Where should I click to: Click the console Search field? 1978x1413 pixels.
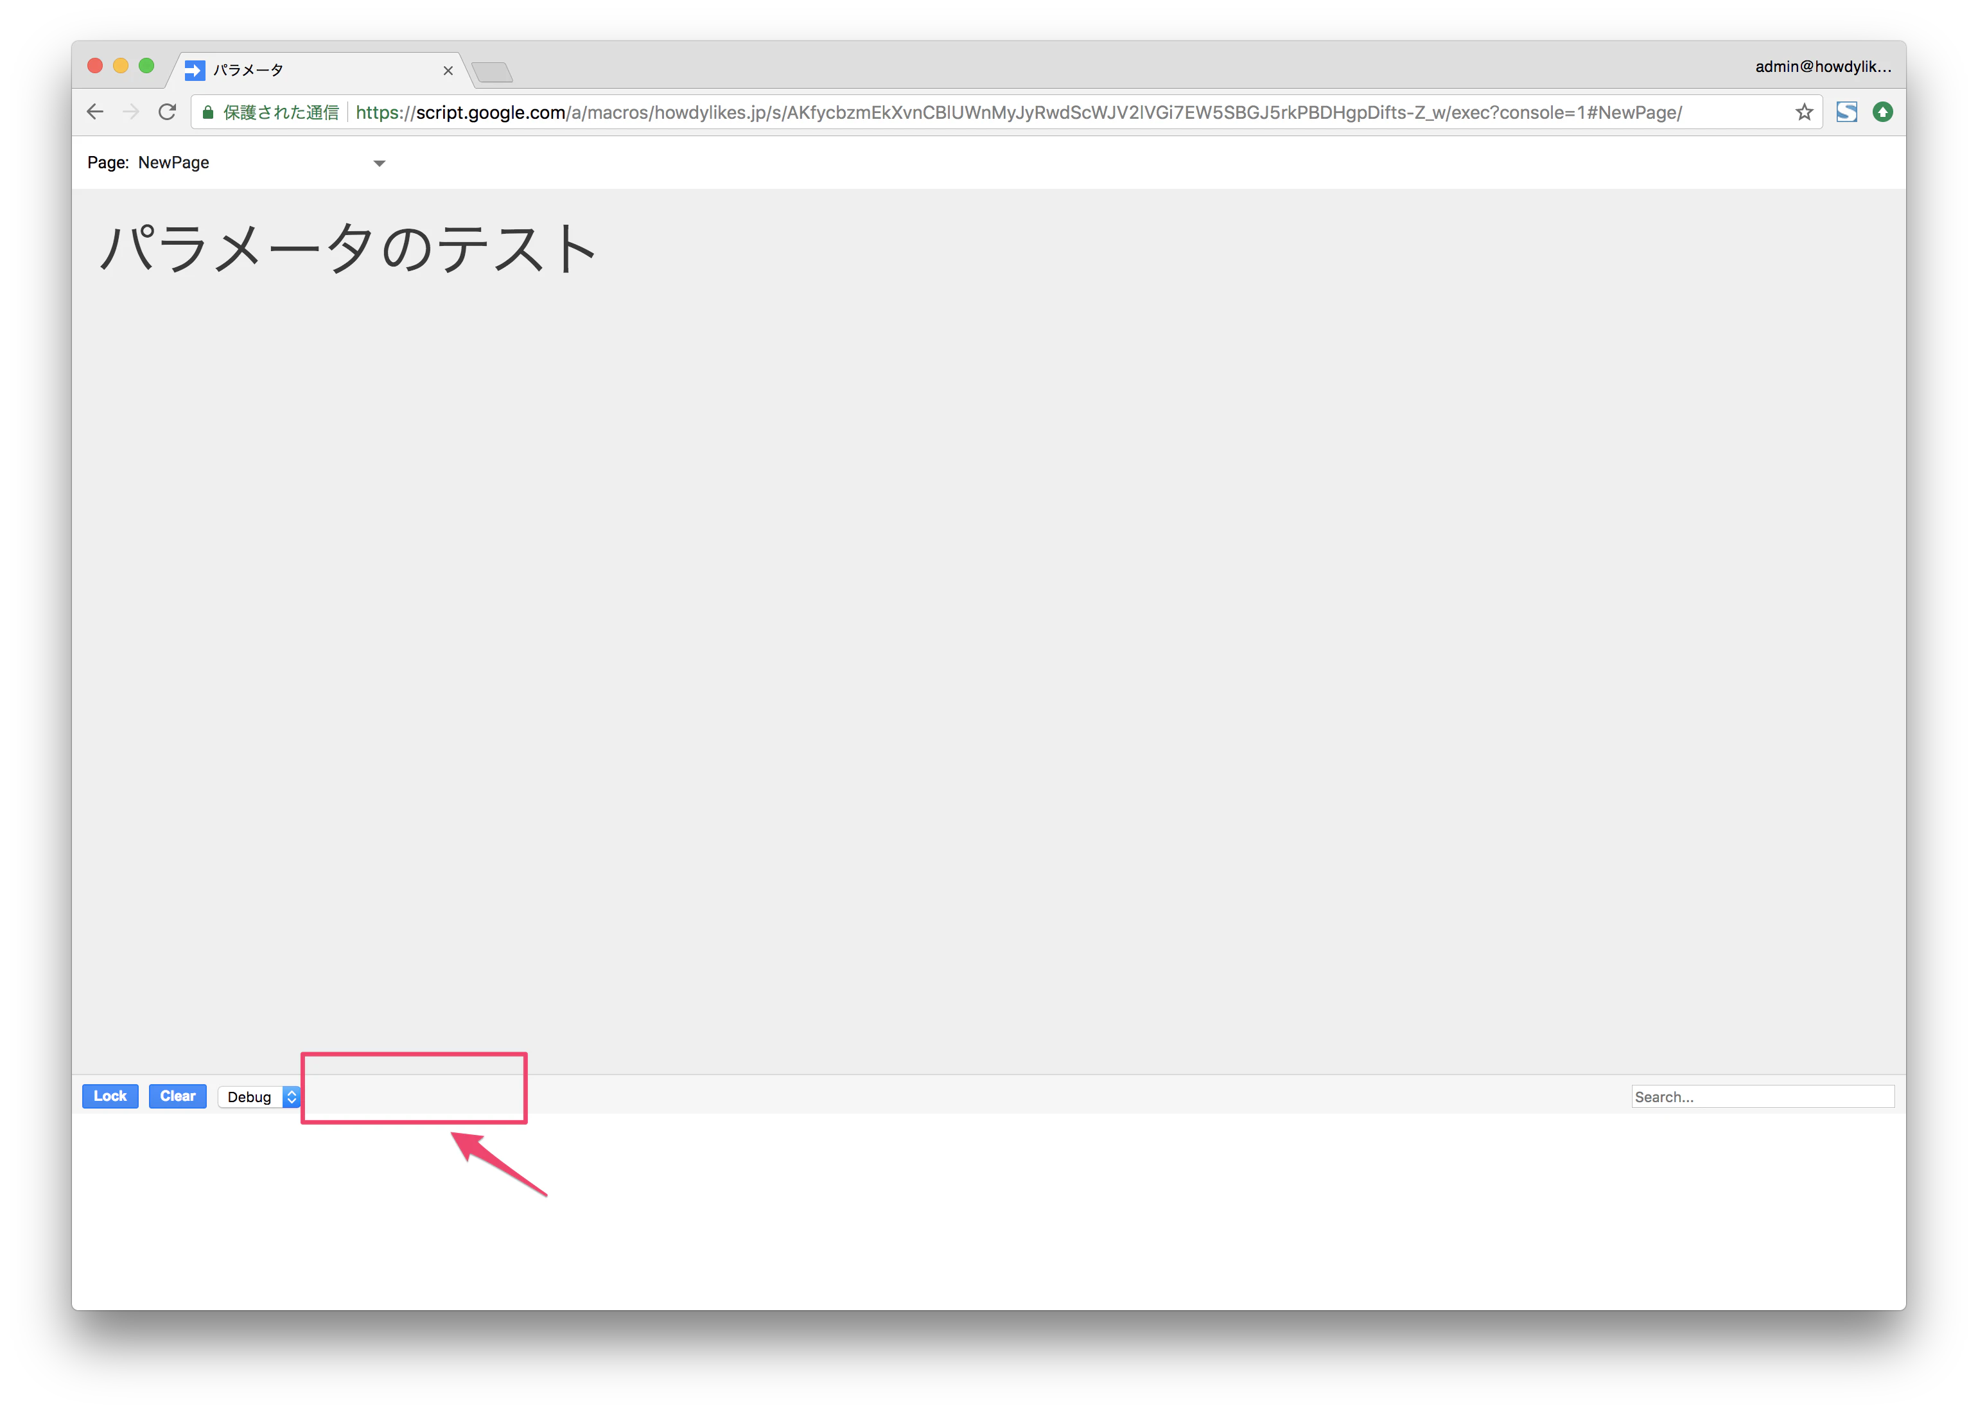(1762, 1096)
